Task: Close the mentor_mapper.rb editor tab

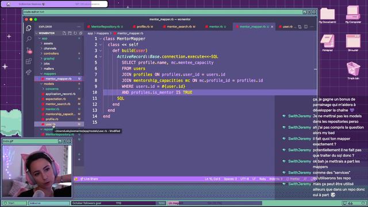Action: (272, 27)
